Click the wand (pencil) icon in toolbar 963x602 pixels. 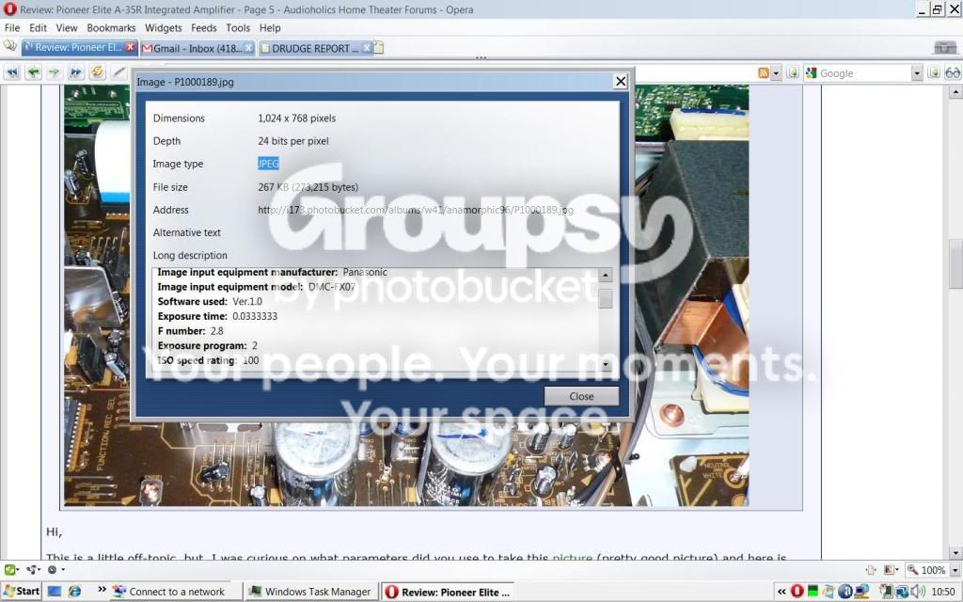(119, 72)
